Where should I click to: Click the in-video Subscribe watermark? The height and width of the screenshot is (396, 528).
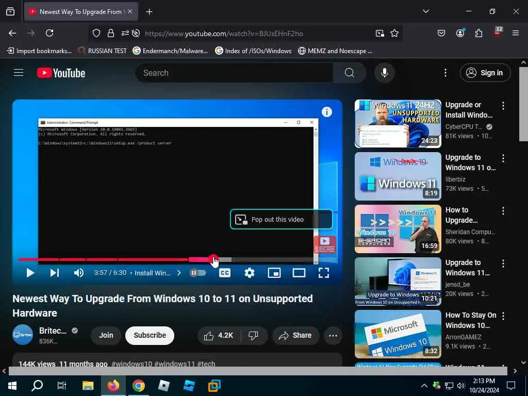coord(325,244)
